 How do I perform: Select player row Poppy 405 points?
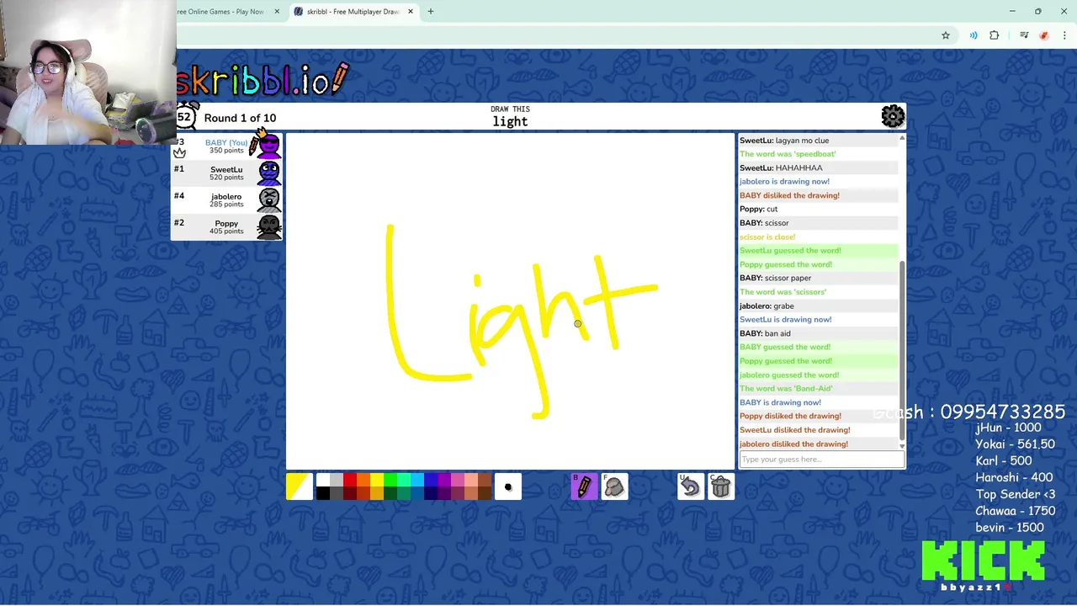click(x=226, y=227)
